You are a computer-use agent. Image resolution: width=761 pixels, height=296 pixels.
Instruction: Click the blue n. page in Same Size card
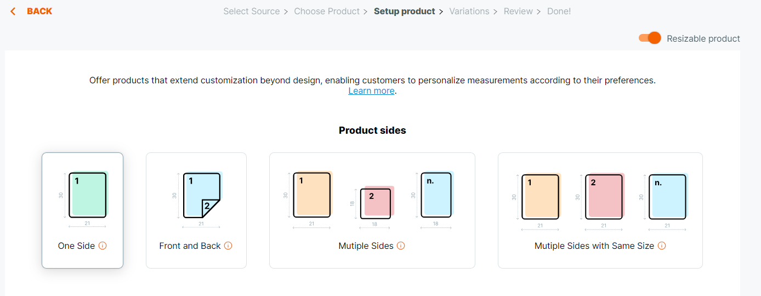(668, 196)
